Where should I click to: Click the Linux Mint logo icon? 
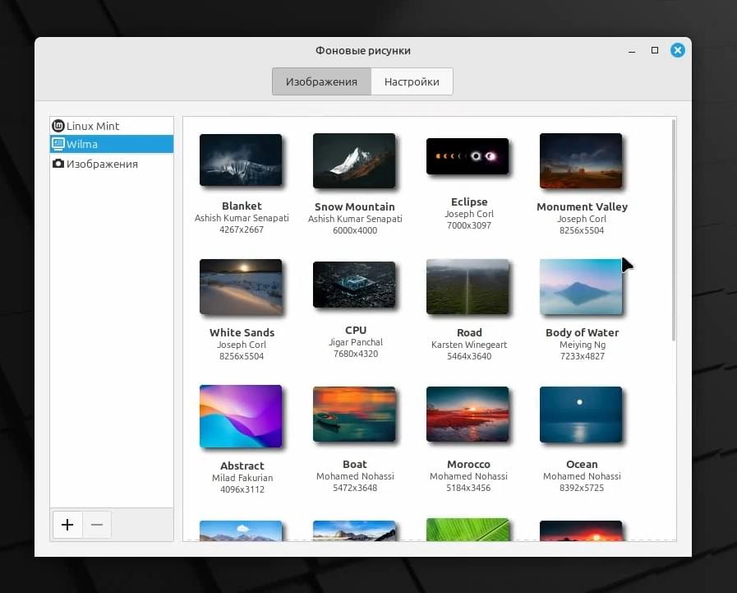(x=58, y=126)
